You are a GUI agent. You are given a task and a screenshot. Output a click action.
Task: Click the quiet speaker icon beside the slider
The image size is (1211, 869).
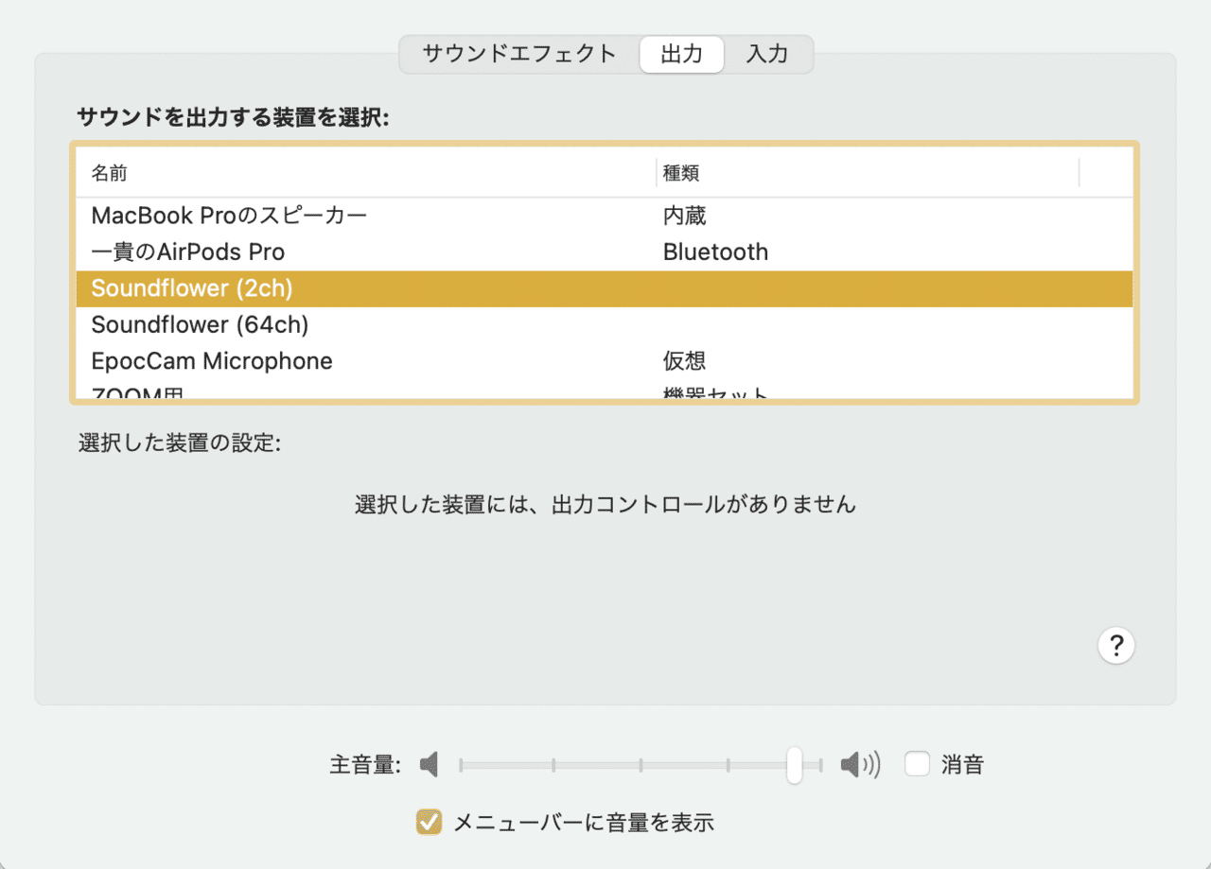coord(428,764)
